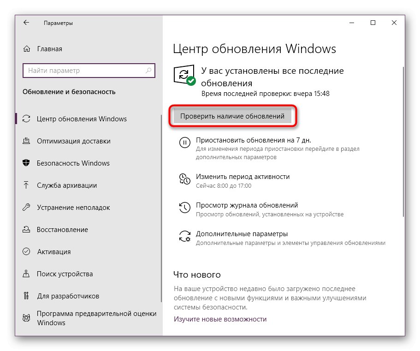Screen dimensions: 420x351
Task: Follow the Изучите новые возможности link
Action: [x=220, y=319]
